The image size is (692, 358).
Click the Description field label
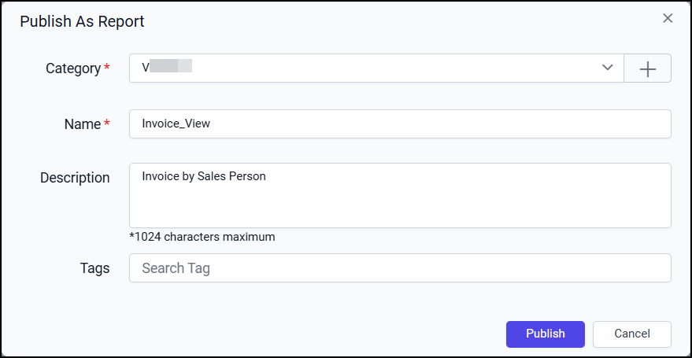(x=75, y=178)
